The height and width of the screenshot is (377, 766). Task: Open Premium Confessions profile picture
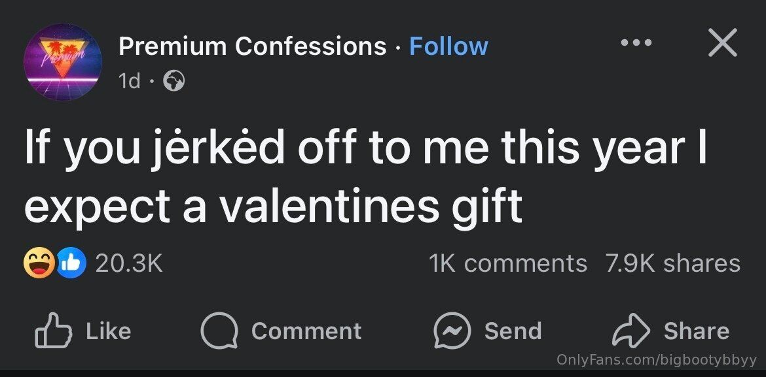pos(63,62)
